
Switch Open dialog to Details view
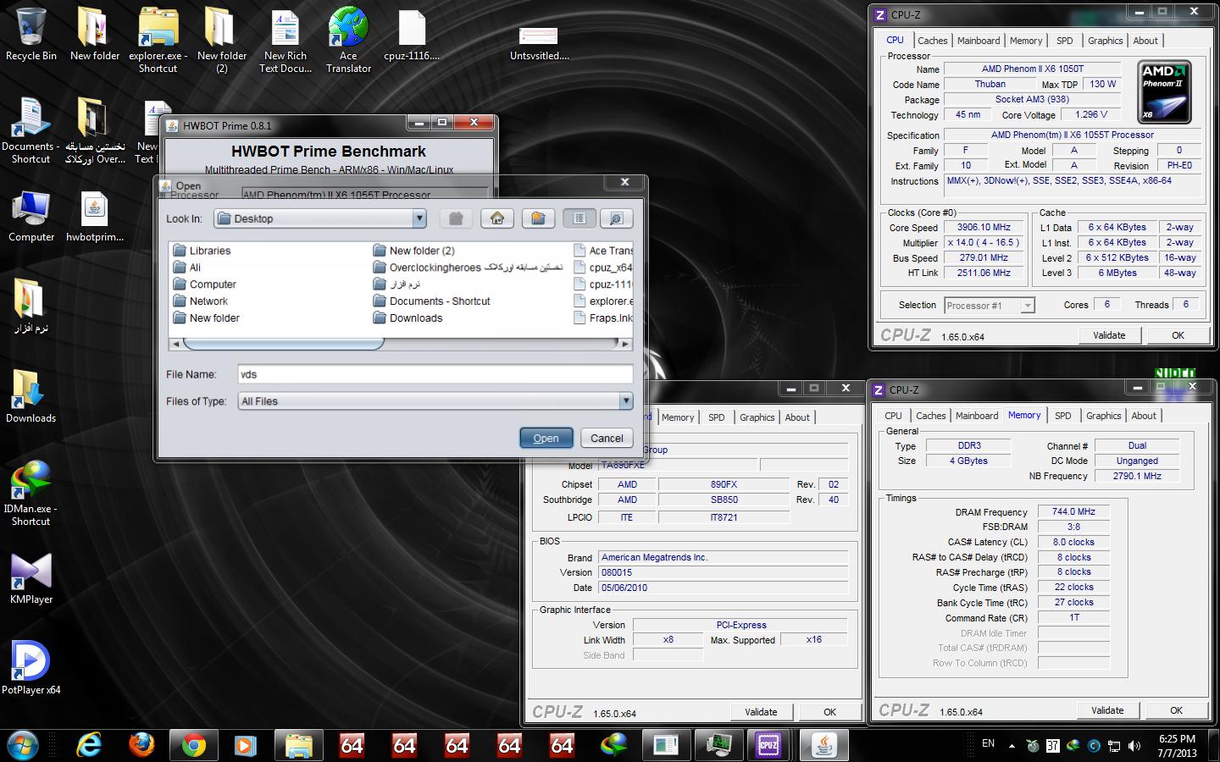click(617, 218)
